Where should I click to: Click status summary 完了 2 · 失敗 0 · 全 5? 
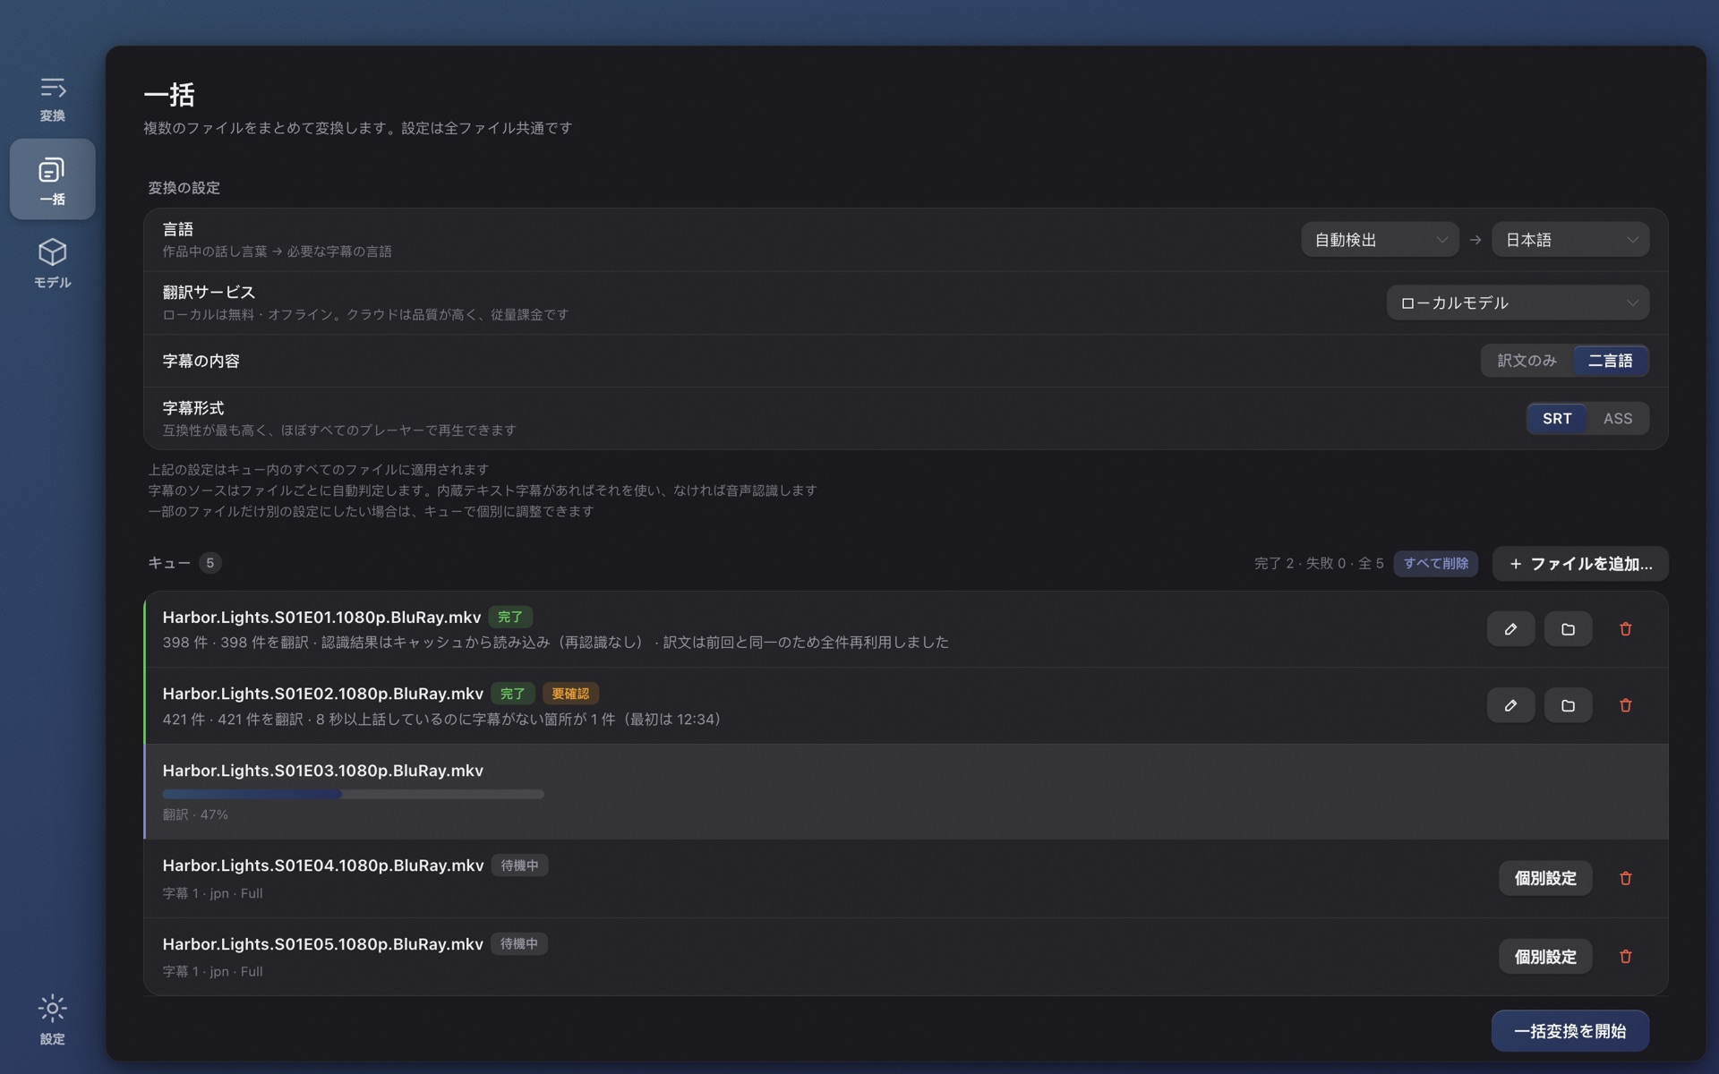coord(1319,563)
